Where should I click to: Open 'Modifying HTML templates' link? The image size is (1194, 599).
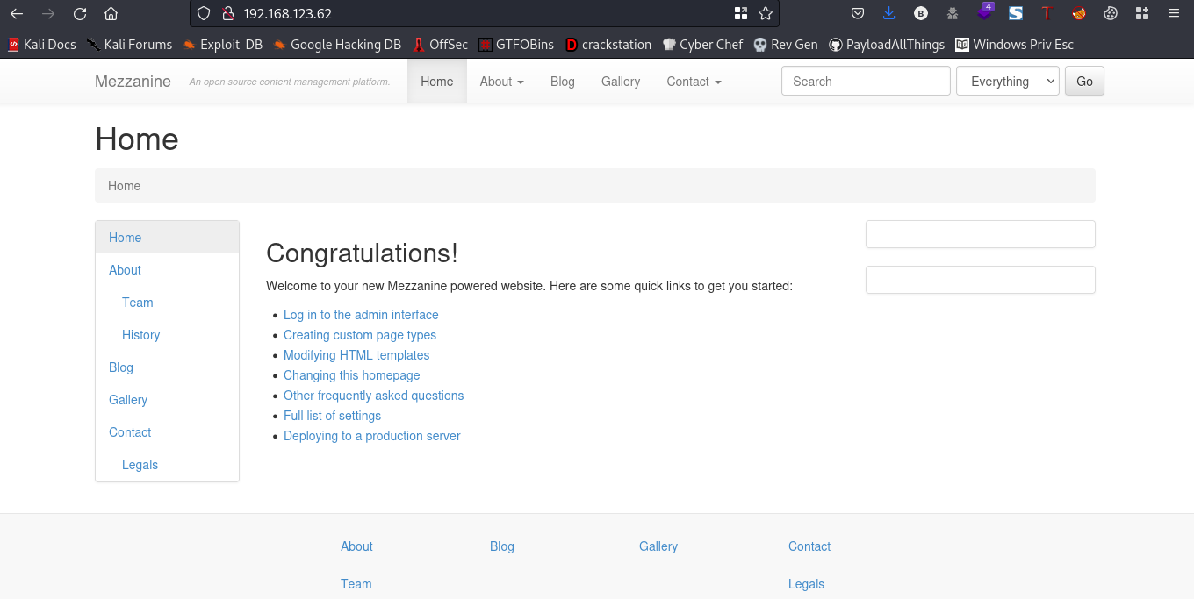pos(356,355)
